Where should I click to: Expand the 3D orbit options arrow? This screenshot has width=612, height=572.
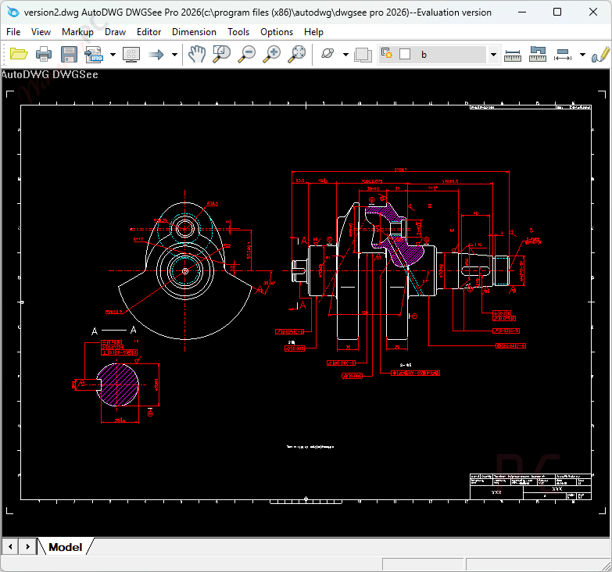(345, 55)
